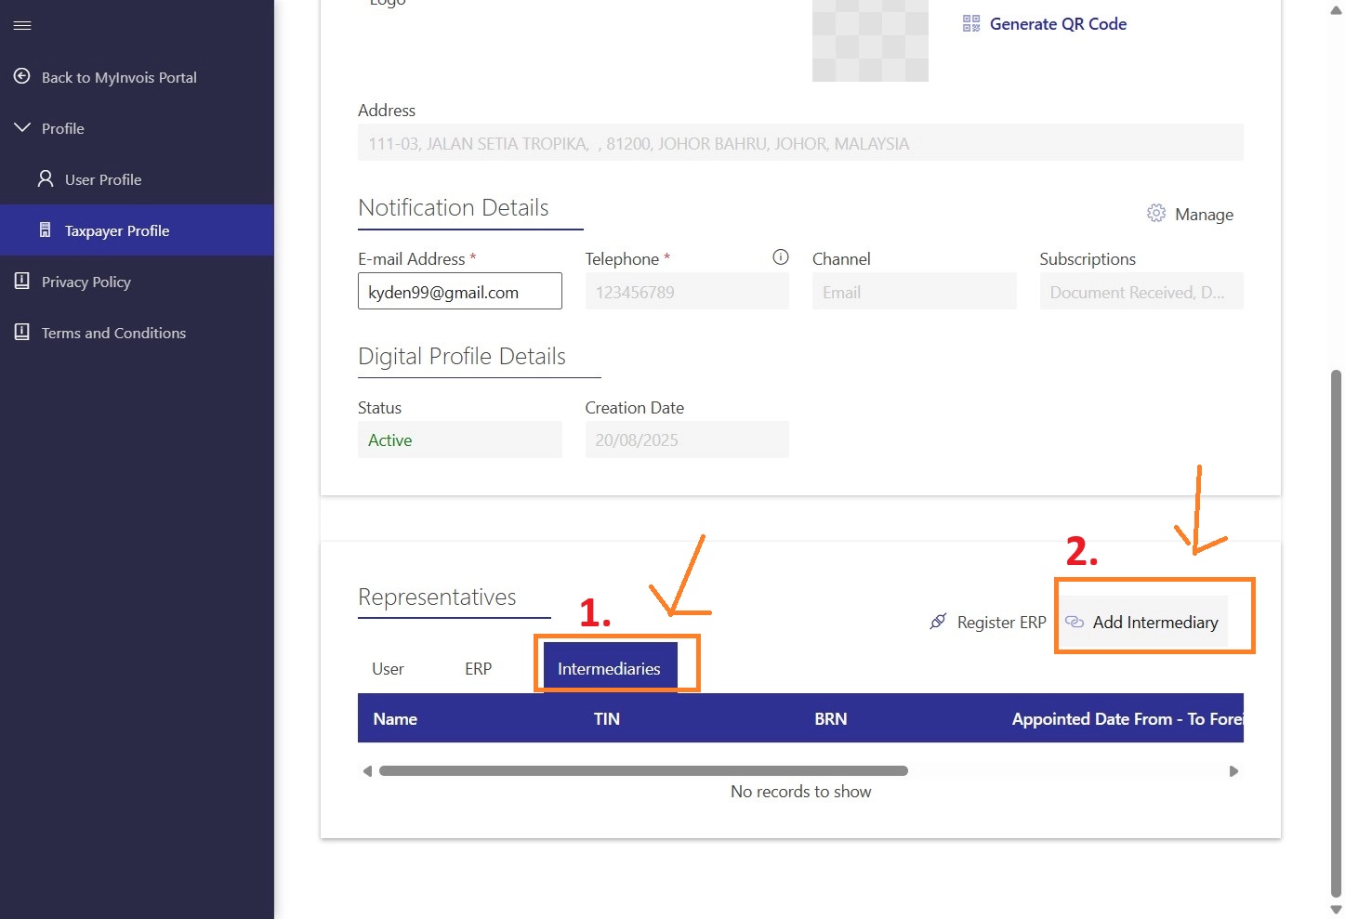Click the Privacy Policy book icon
The width and height of the screenshot is (1345, 919).
tap(22, 281)
